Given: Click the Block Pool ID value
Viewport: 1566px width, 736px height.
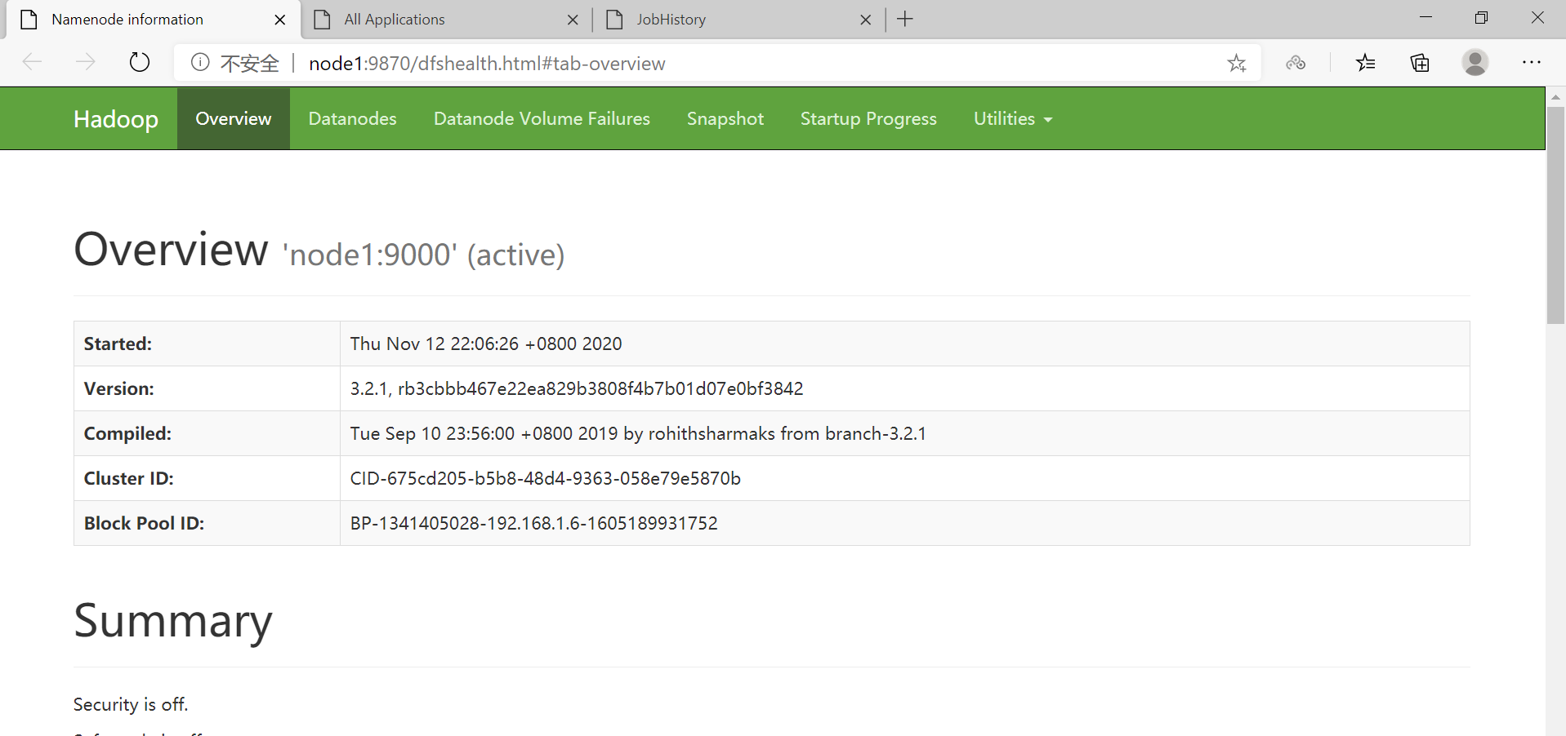Looking at the screenshot, I should point(533,524).
